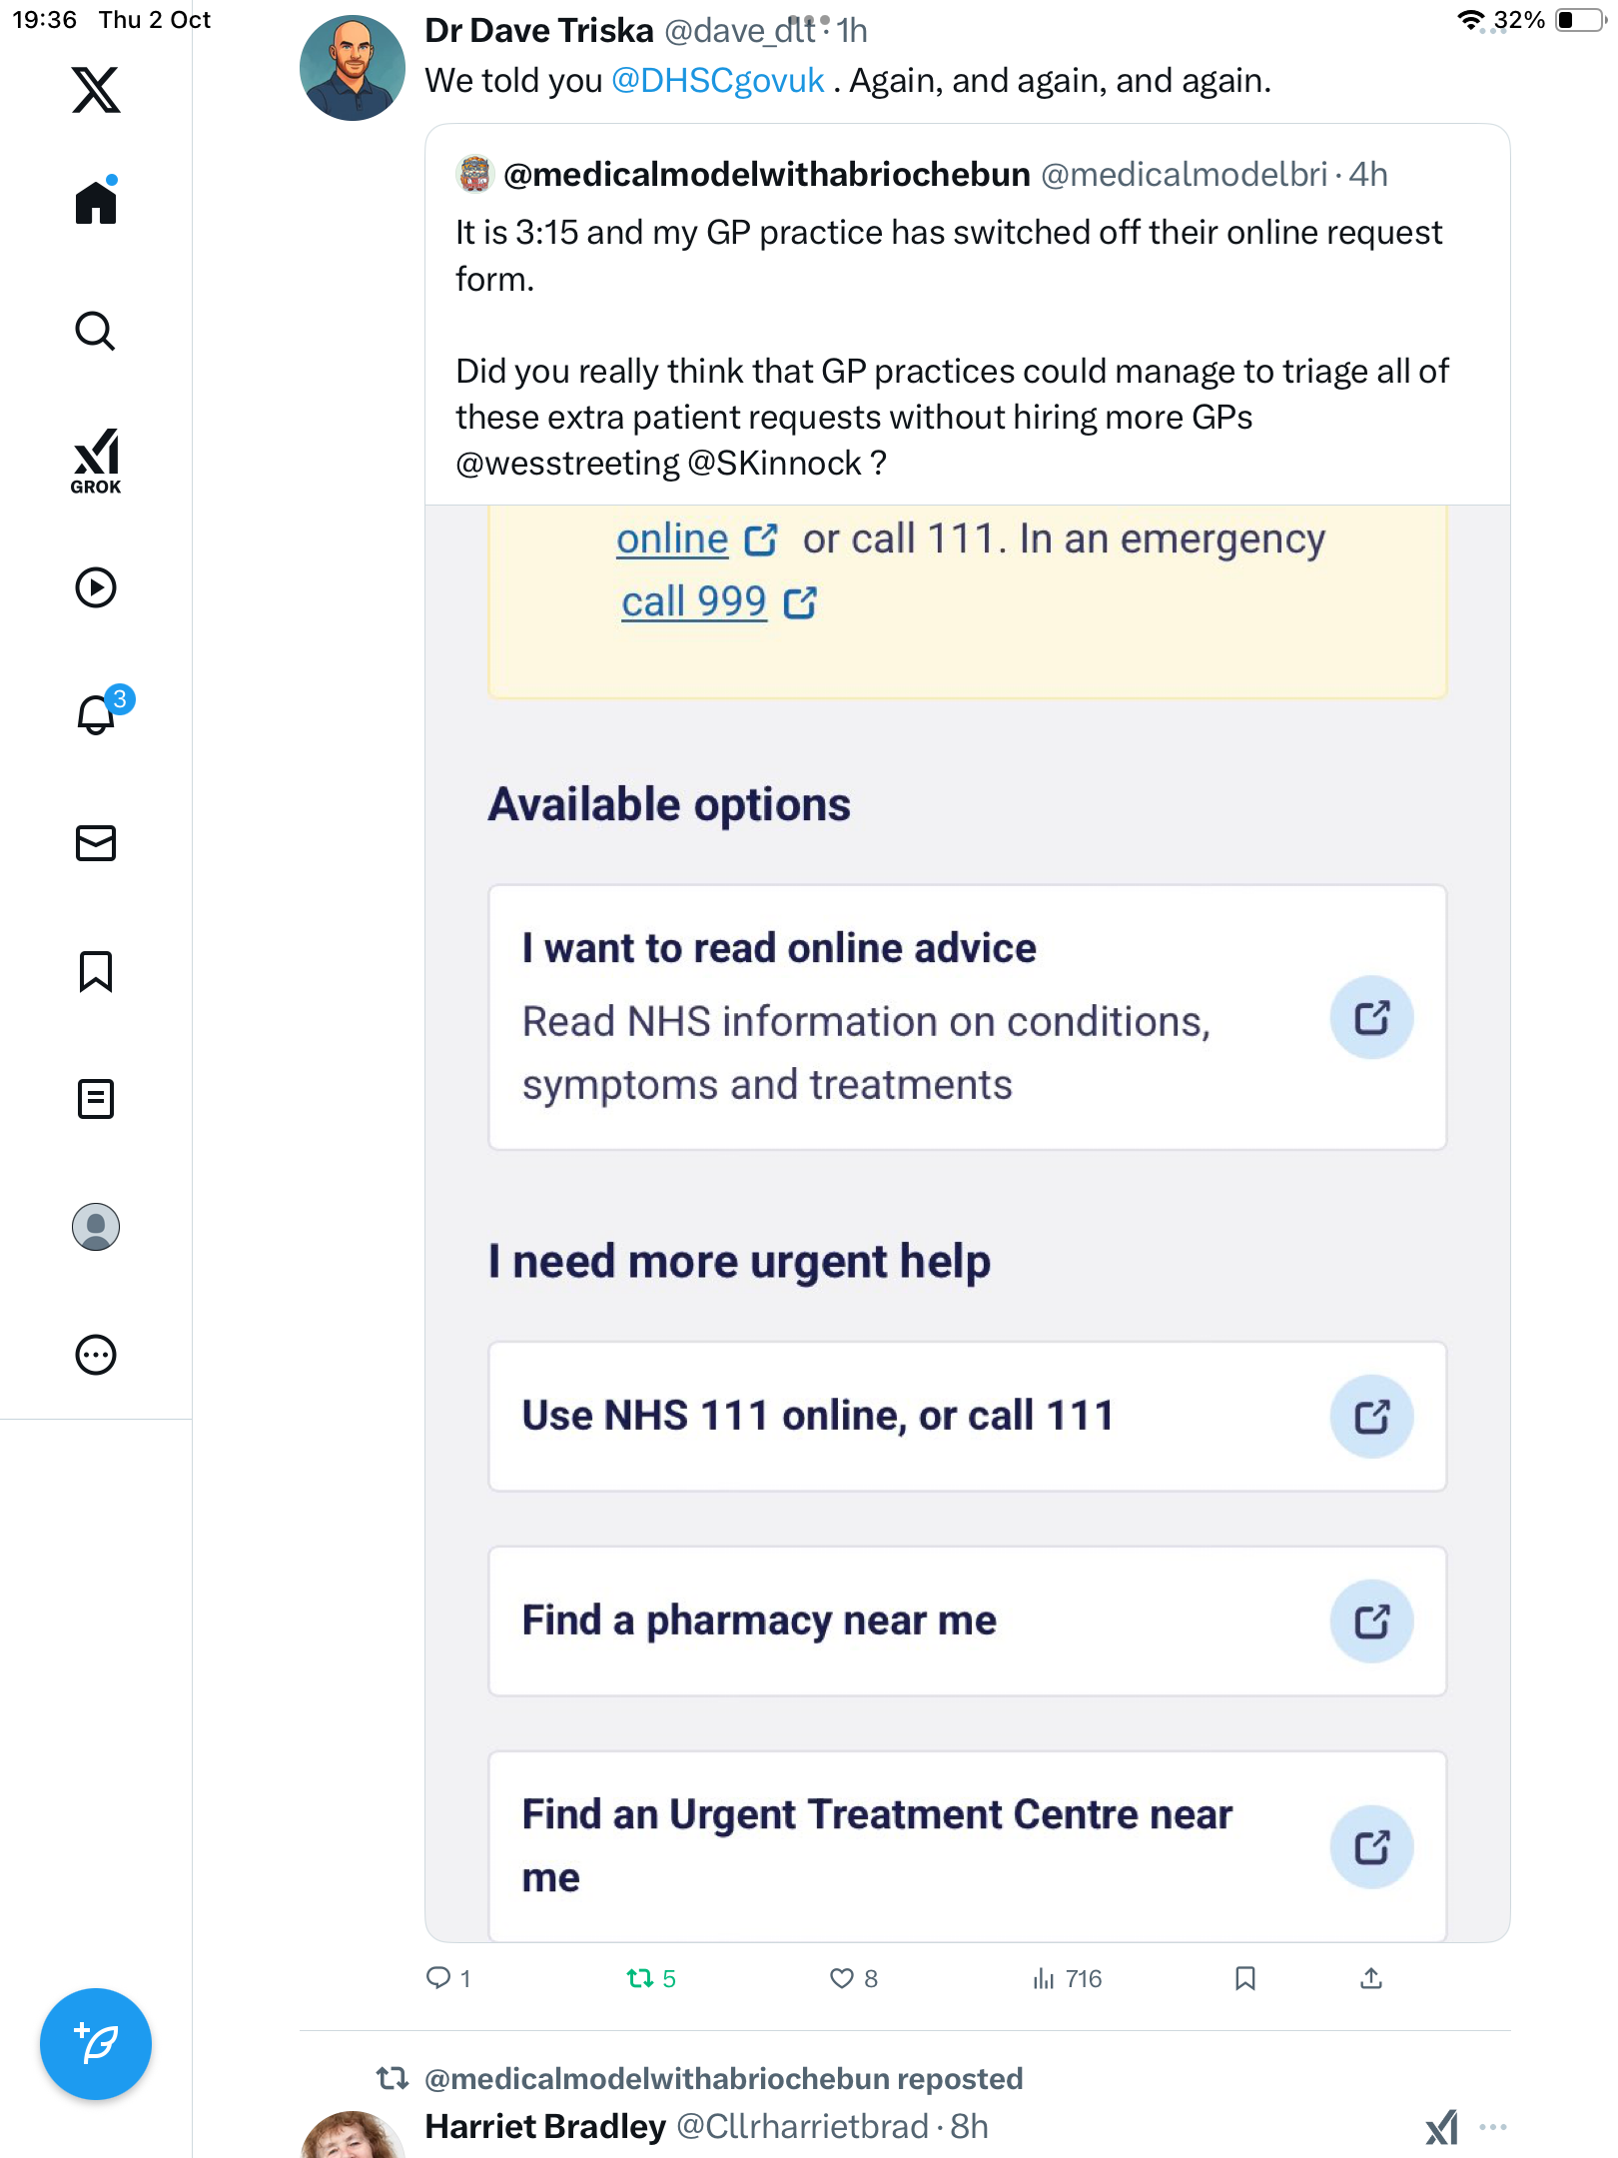Toggle like on Dave Triska's post

click(842, 1978)
